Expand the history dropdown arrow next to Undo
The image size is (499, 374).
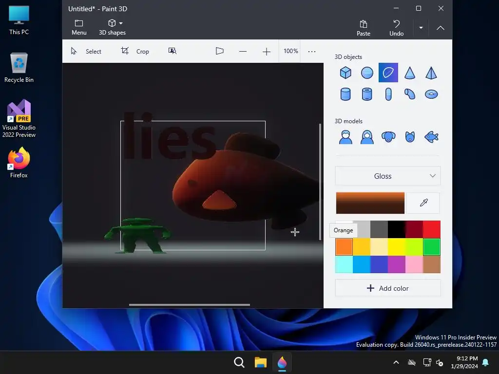pos(421,28)
